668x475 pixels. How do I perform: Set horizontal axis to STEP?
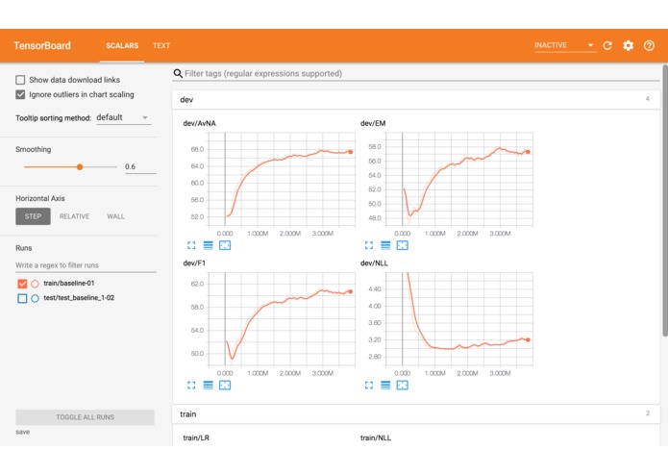tap(33, 216)
